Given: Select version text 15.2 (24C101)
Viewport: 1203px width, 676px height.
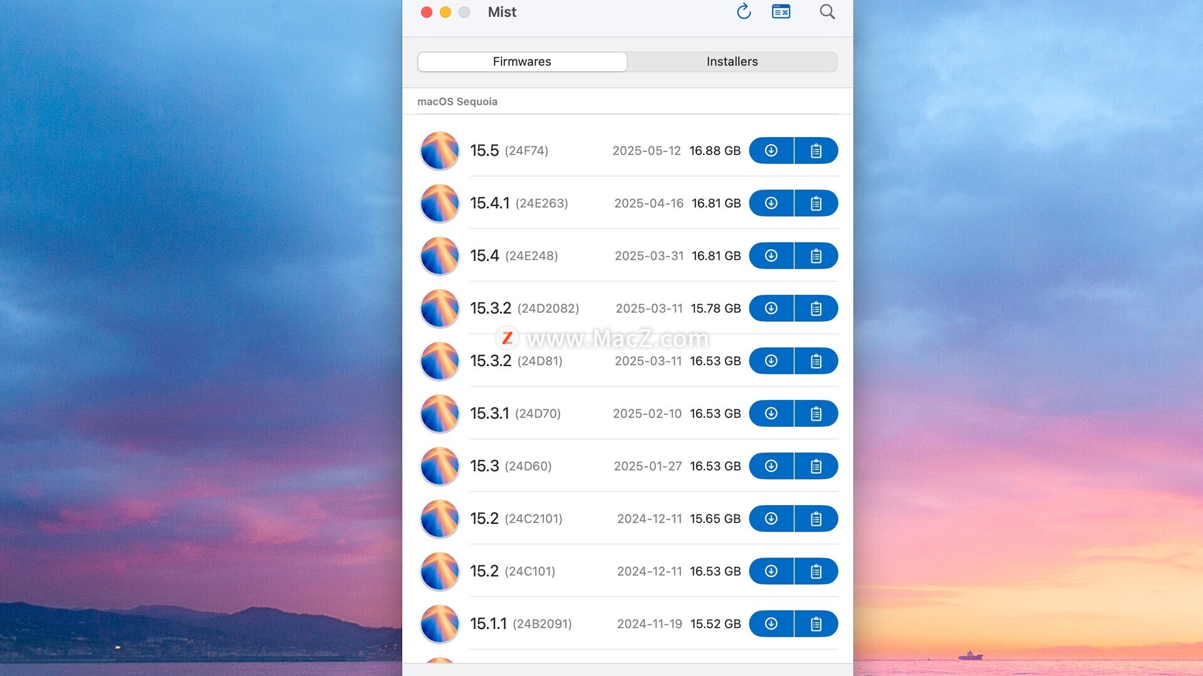Looking at the screenshot, I should [513, 571].
